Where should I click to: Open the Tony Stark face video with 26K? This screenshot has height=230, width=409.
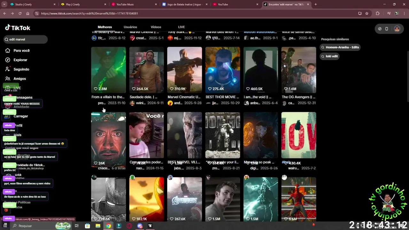click(108, 139)
